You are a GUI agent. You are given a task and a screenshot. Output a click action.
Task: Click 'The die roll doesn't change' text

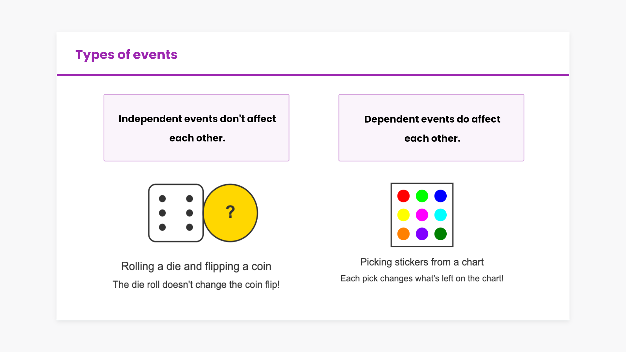coord(196,285)
